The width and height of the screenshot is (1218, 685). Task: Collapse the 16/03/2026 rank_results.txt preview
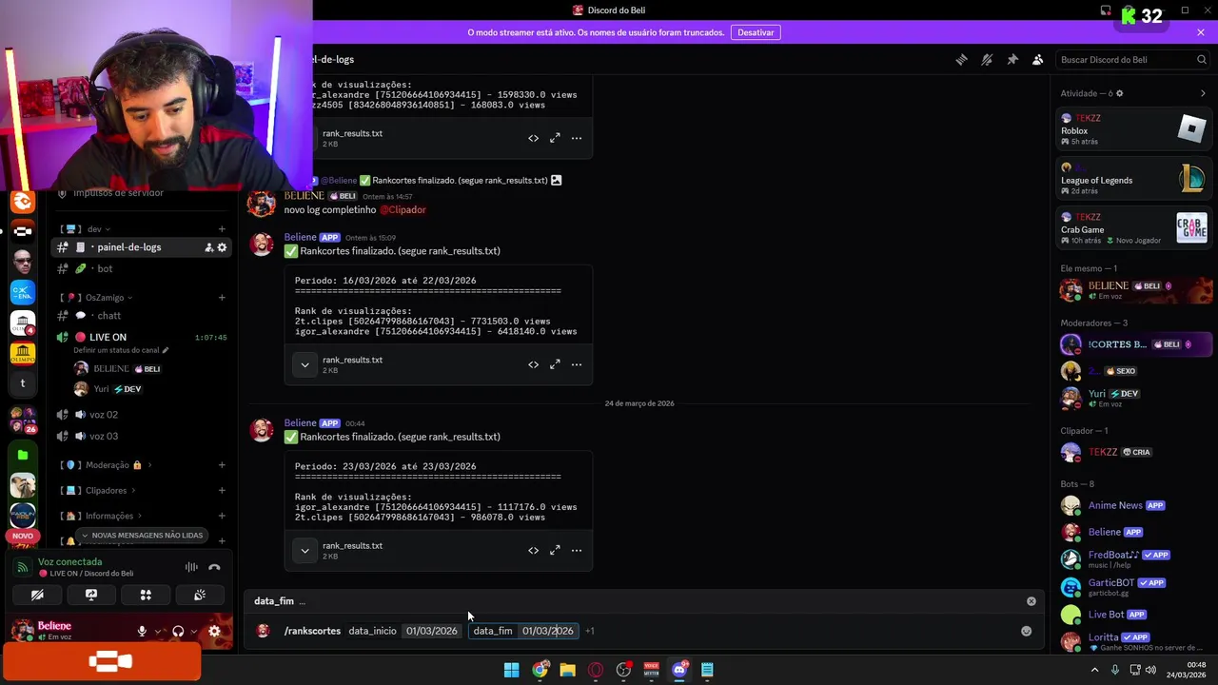tap(304, 364)
